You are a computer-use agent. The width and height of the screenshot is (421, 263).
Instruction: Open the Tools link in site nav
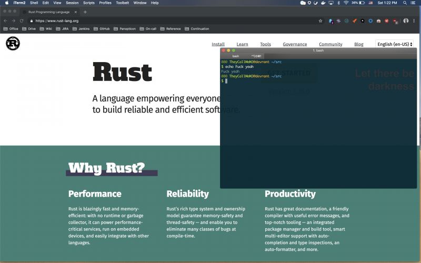[265, 44]
